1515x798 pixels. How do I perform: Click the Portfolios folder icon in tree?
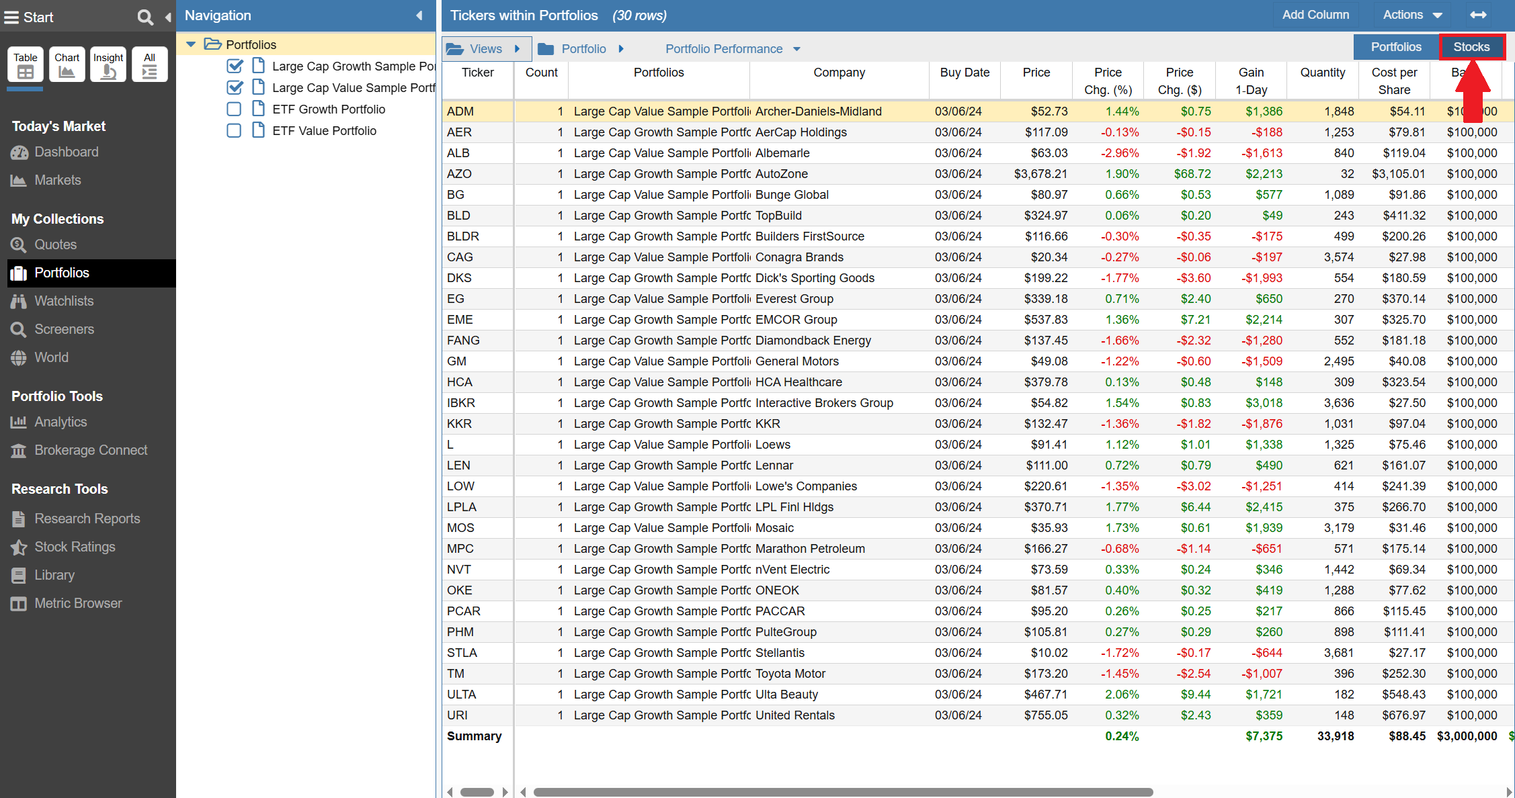point(212,44)
